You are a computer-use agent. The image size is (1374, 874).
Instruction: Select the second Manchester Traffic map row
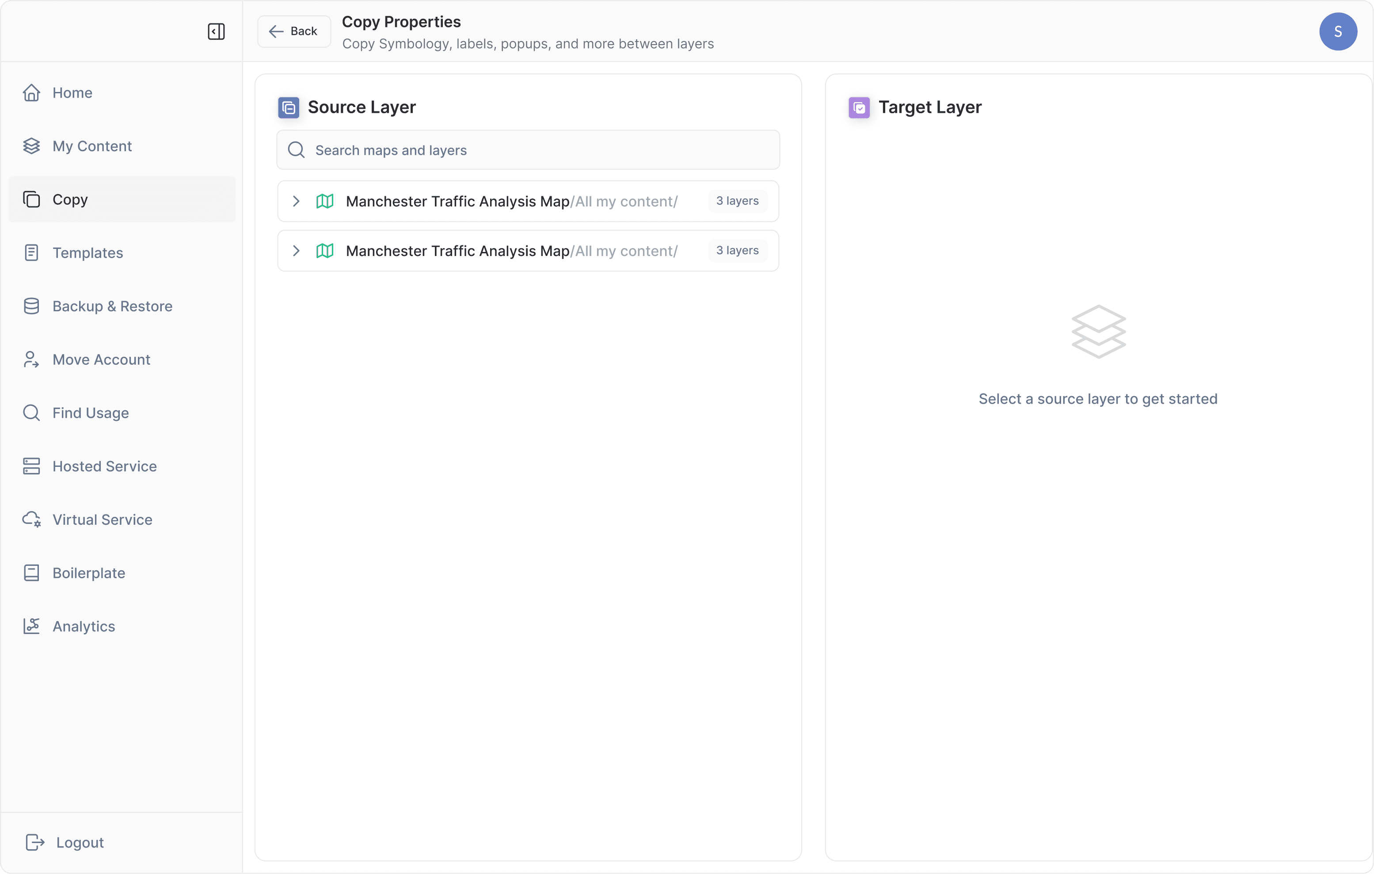(511, 251)
